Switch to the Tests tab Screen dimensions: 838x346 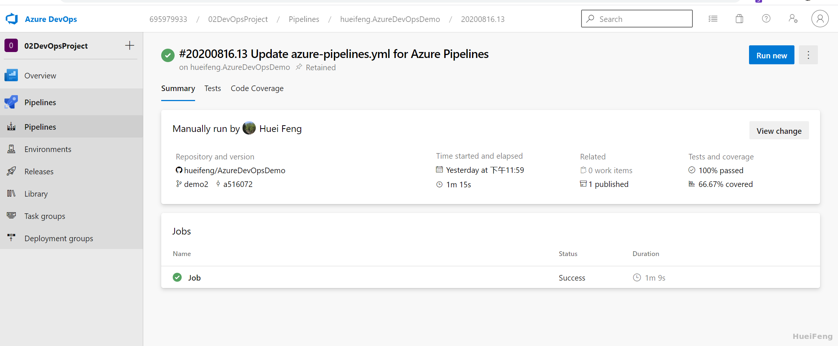click(213, 88)
